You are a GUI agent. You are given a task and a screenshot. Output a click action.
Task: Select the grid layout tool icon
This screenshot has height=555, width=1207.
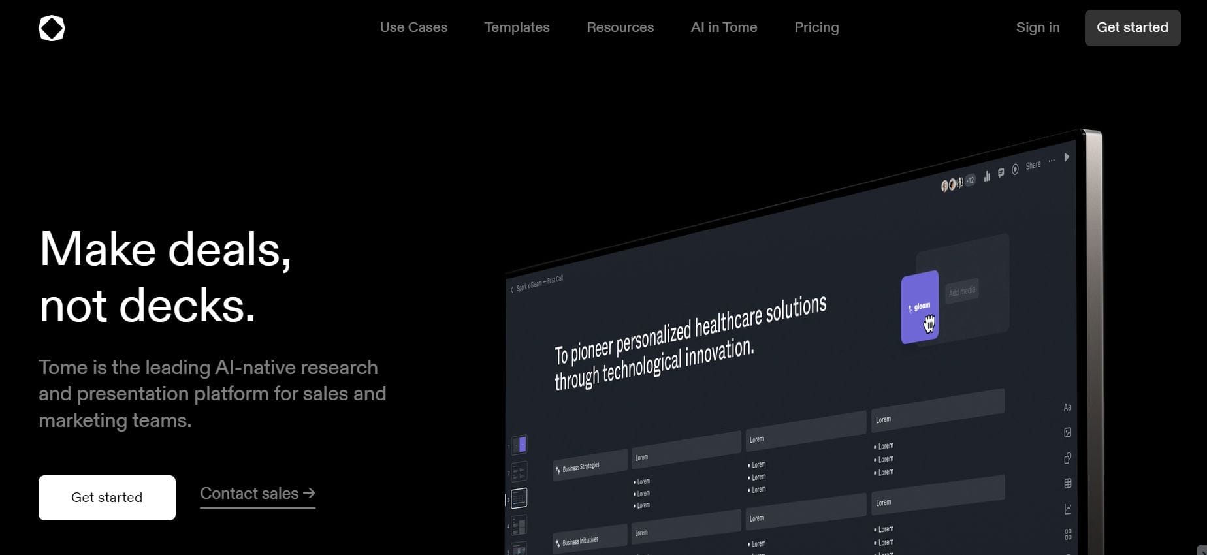(x=1067, y=534)
